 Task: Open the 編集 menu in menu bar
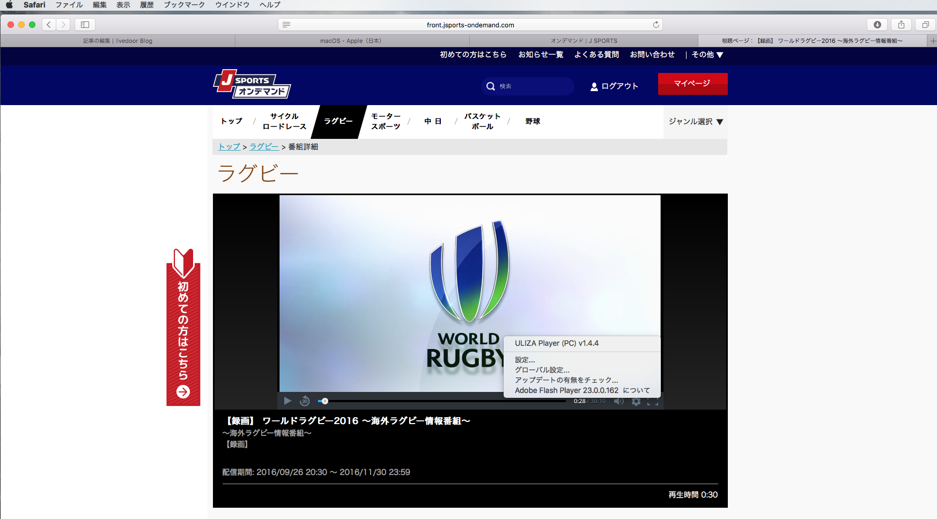100,5
